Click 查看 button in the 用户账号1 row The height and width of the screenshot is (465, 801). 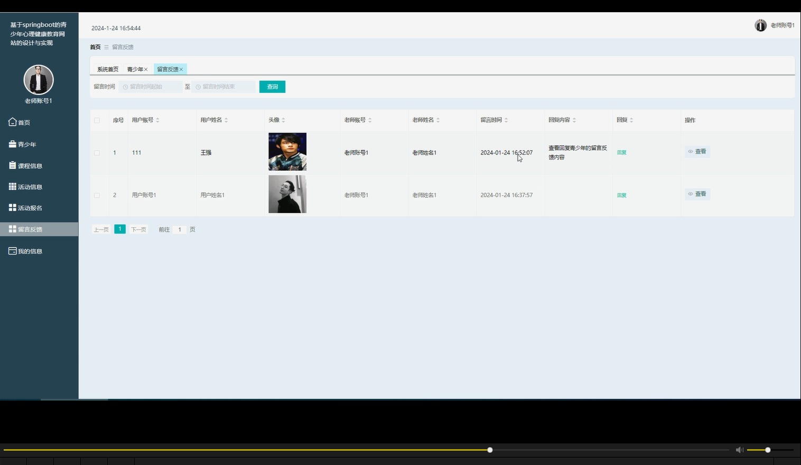[697, 194]
